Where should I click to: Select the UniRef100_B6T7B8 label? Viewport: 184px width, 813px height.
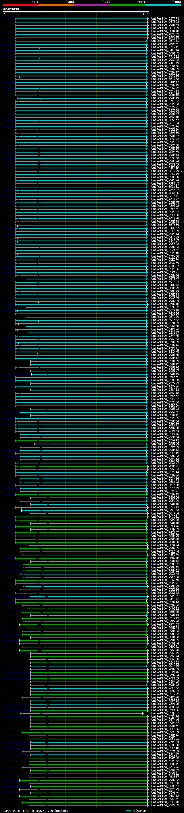pos(165,79)
